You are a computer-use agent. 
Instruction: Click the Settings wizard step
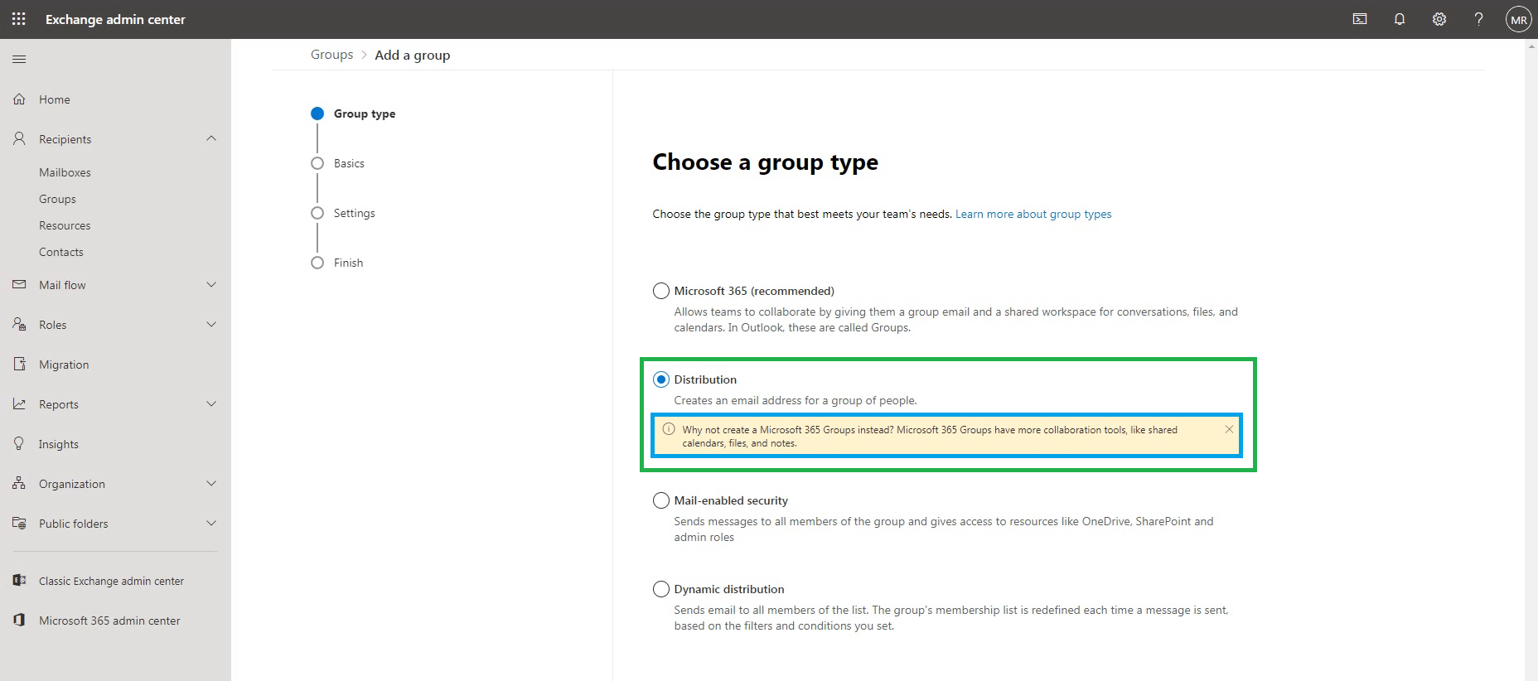point(354,213)
